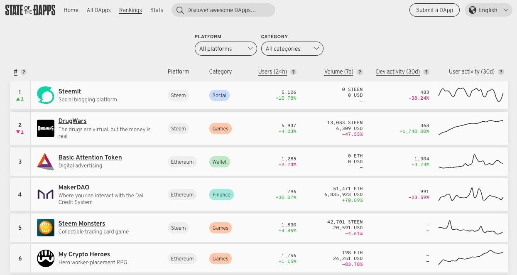517x275 pixels.
Task: Click the Games tag for Steem Monsters
Action: click(x=221, y=228)
